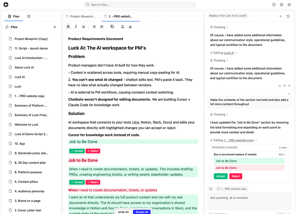
Task: Insert a bulleted list
Action: [94, 27]
